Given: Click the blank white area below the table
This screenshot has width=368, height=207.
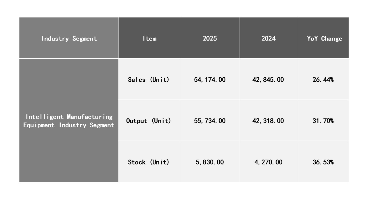Looking at the screenshot, I should [x=184, y=195].
